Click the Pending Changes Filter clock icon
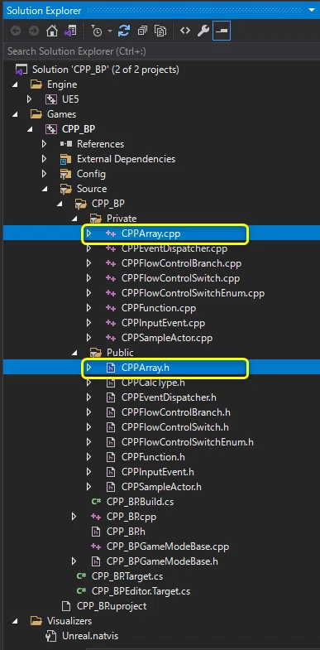Image resolution: width=320 pixels, height=650 pixels. coord(98,31)
